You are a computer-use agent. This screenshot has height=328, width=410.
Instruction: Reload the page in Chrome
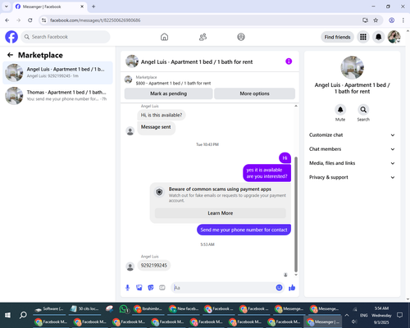pos(30,20)
